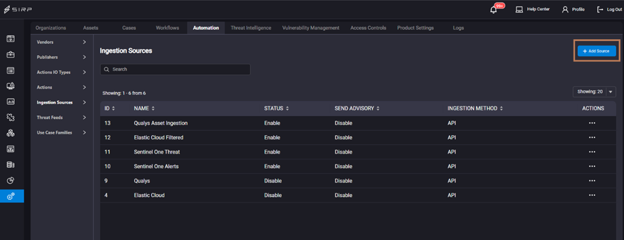Select the Sentinel One Alerts name cell
624x240 pixels.
click(x=156, y=166)
